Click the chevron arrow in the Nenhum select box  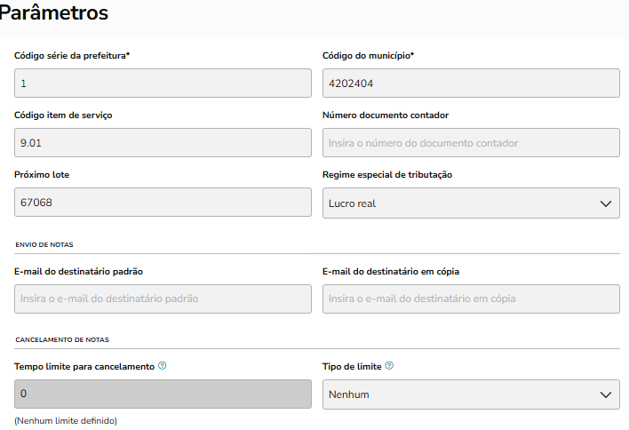(606, 394)
